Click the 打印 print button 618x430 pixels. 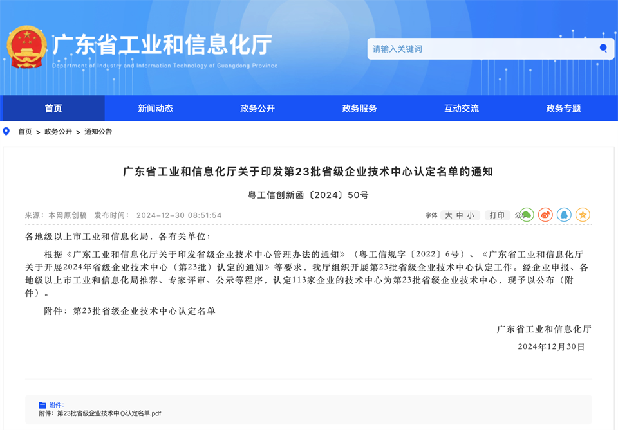498,215
